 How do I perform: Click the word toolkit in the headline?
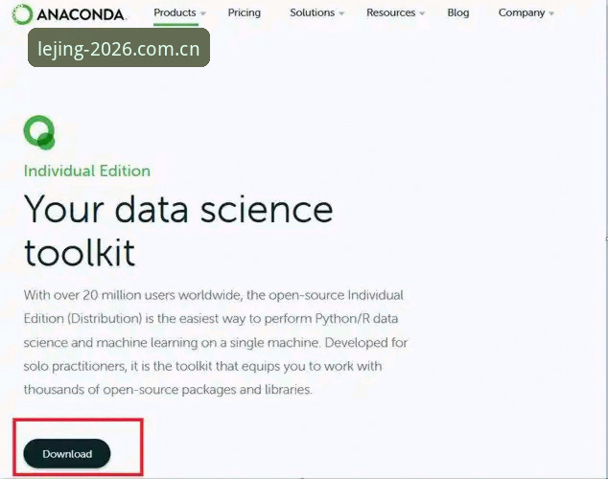click(x=80, y=252)
